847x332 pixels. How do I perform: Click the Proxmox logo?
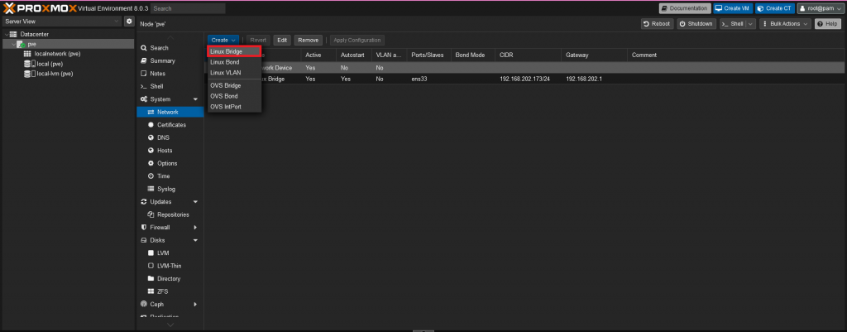pos(39,8)
